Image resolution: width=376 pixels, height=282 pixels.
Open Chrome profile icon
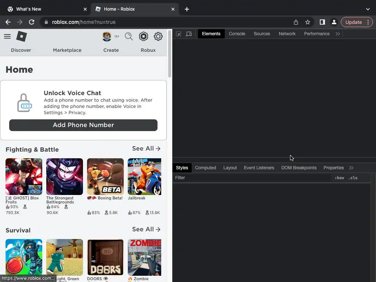[334, 22]
